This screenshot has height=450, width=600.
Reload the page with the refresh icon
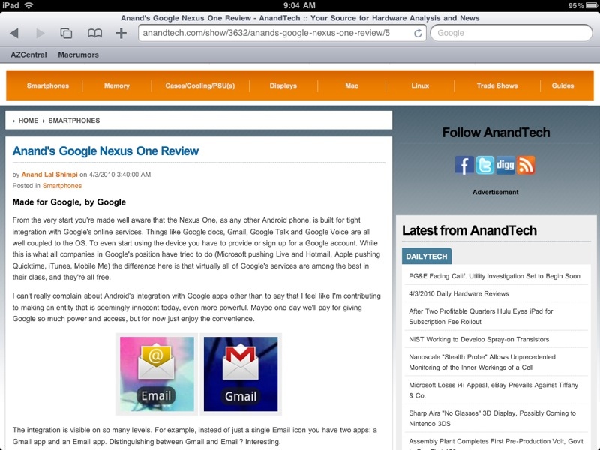pos(418,33)
